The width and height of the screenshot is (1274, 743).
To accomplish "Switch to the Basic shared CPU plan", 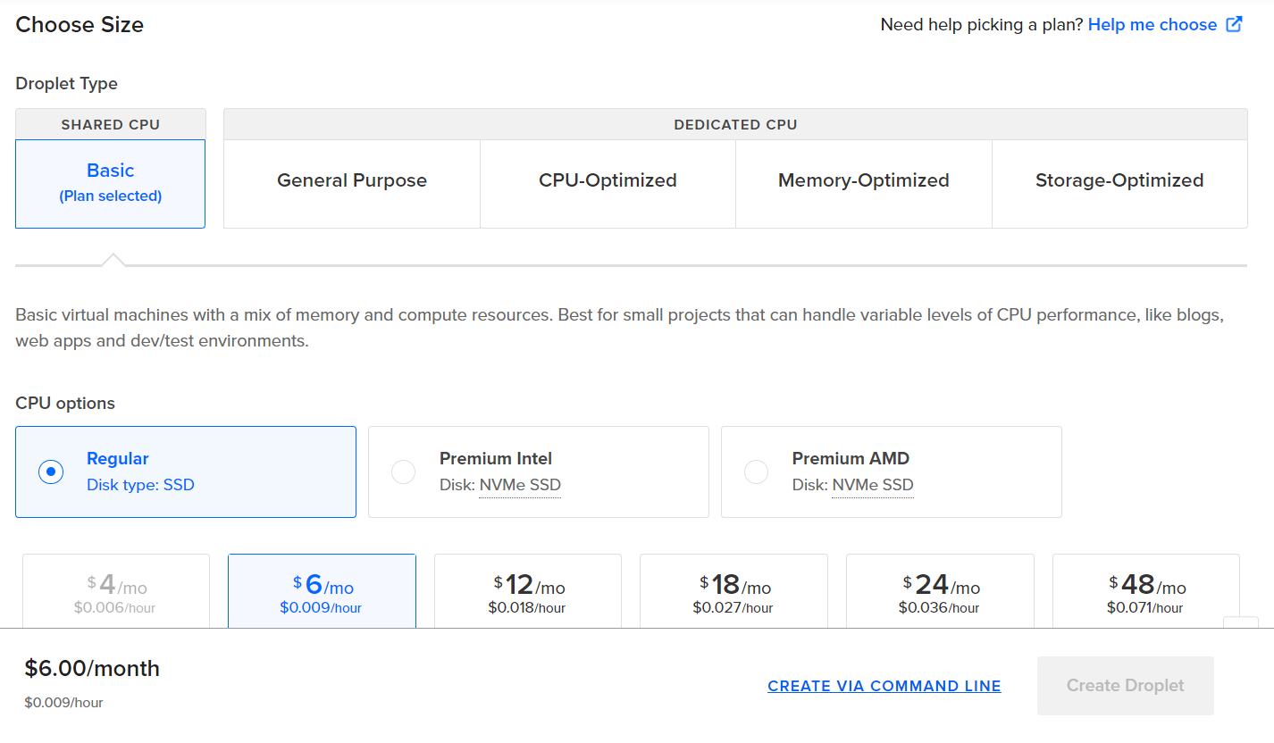I will [111, 183].
